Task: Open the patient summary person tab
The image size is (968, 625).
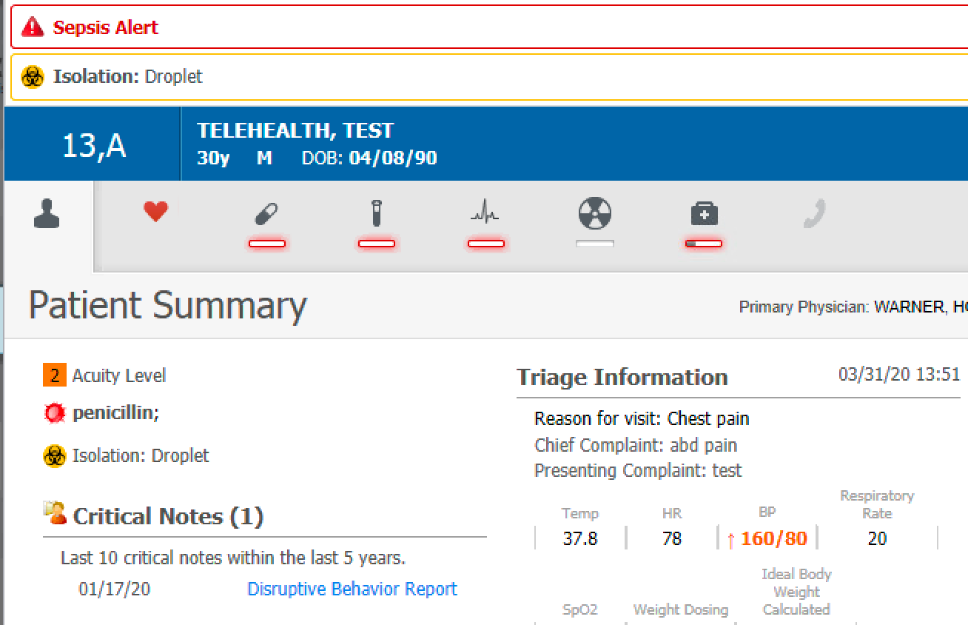Action: coord(47,214)
